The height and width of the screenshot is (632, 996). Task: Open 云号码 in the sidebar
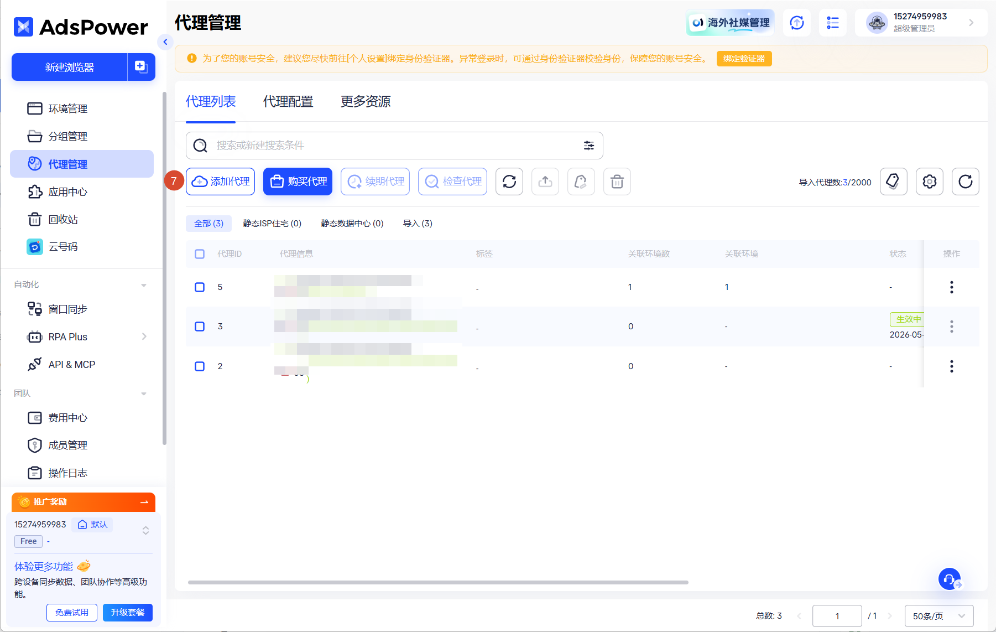82,247
